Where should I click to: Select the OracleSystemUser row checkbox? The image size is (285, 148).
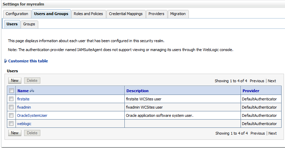(11, 115)
